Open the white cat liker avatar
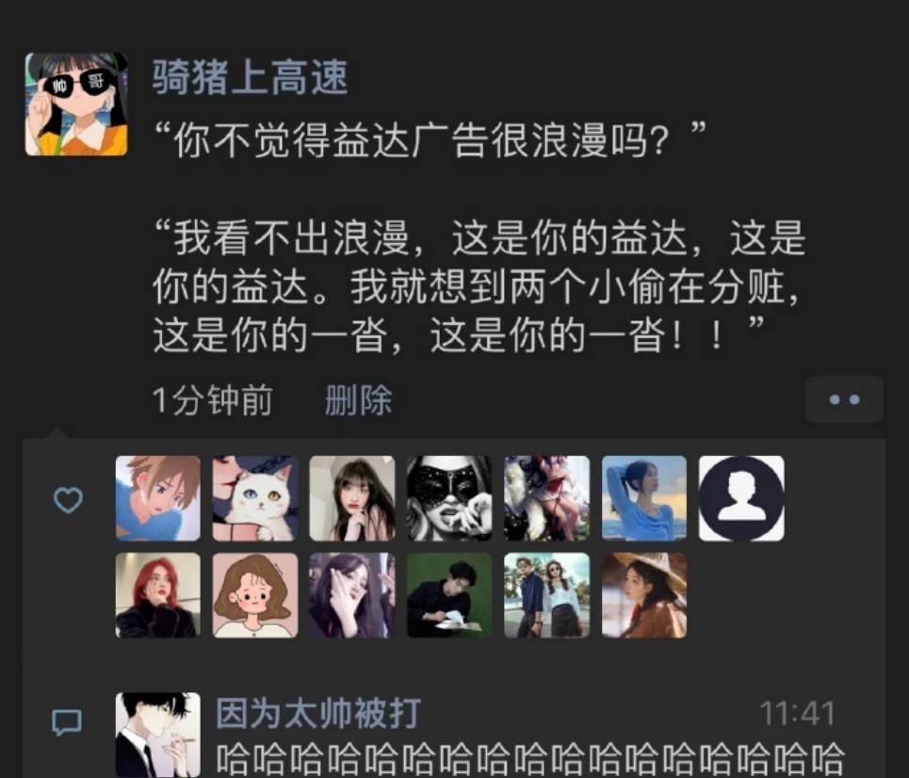The width and height of the screenshot is (909, 778). pyautogui.click(x=255, y=498)
